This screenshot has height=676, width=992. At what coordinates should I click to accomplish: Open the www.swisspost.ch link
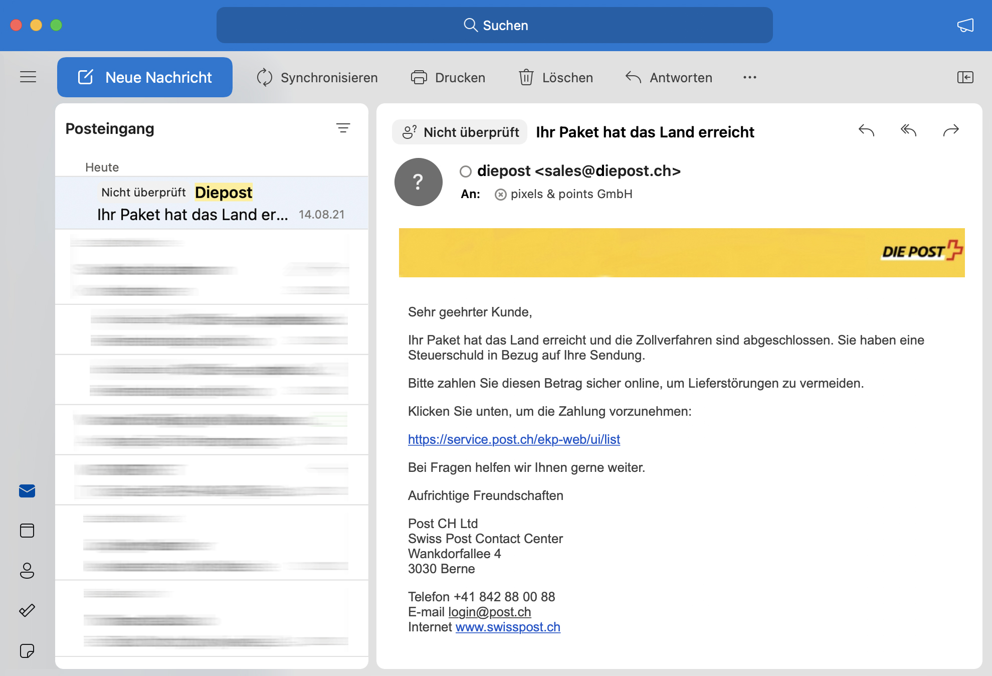[x=508, y=627]
